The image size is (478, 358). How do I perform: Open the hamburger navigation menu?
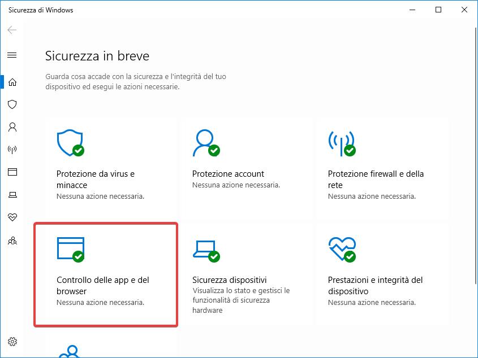[12, 55]
